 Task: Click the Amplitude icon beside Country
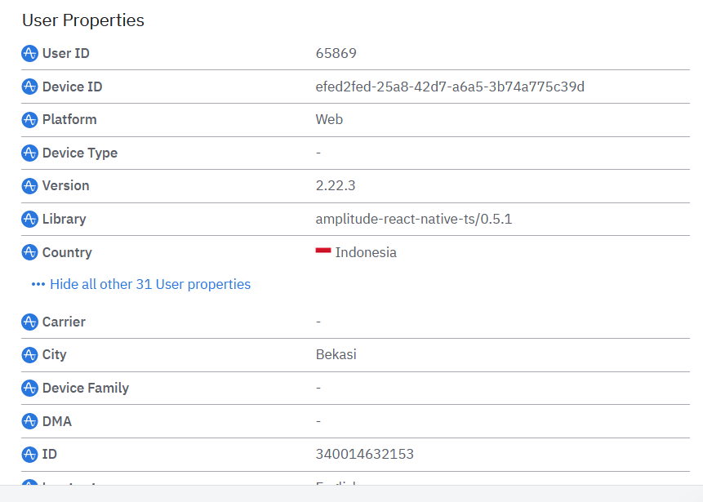[29, 253]
